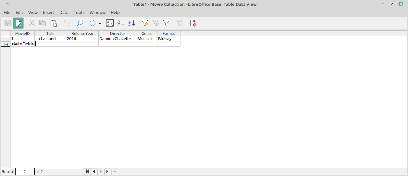Open Find Record magnifier tool
Image resolution: width=408 pixels, height=176 pixels.
tap(80, 23)
